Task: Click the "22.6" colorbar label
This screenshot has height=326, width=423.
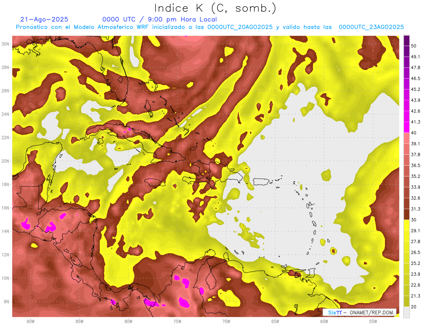Action: 416,285
